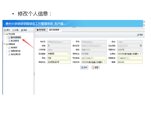Click the 重置 reset button

point(95,68)
